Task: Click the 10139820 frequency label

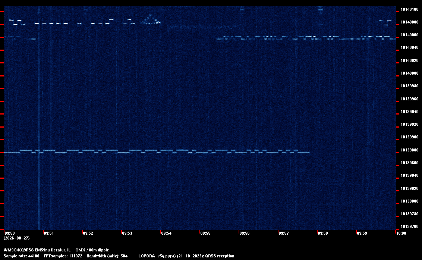Action: tap(409, 188)
